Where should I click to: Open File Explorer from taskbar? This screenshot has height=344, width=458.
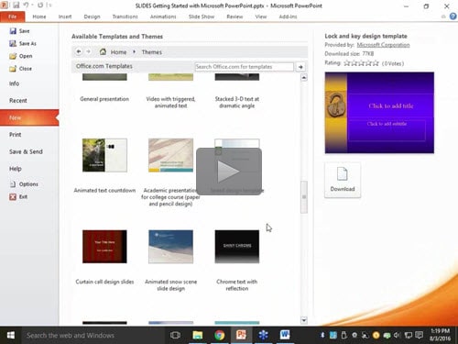[x=198, y=335]
